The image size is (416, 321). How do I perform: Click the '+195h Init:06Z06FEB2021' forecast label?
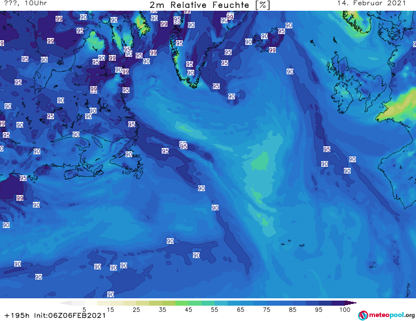(55, 315)
